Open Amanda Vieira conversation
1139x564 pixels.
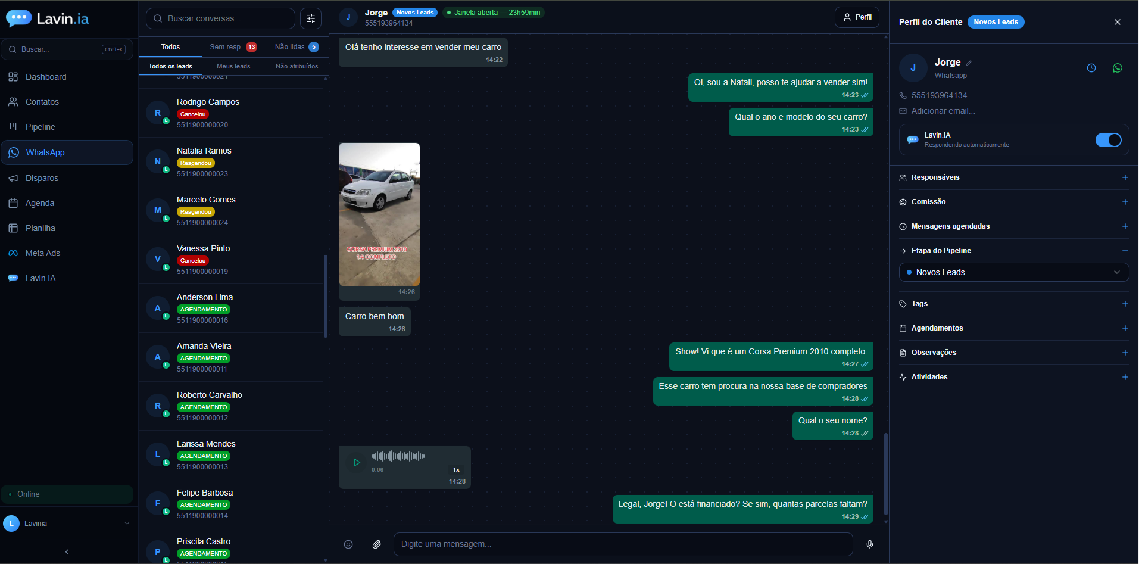tap(231, 357)
